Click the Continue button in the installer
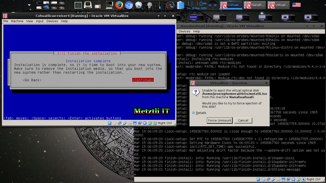 143,80
